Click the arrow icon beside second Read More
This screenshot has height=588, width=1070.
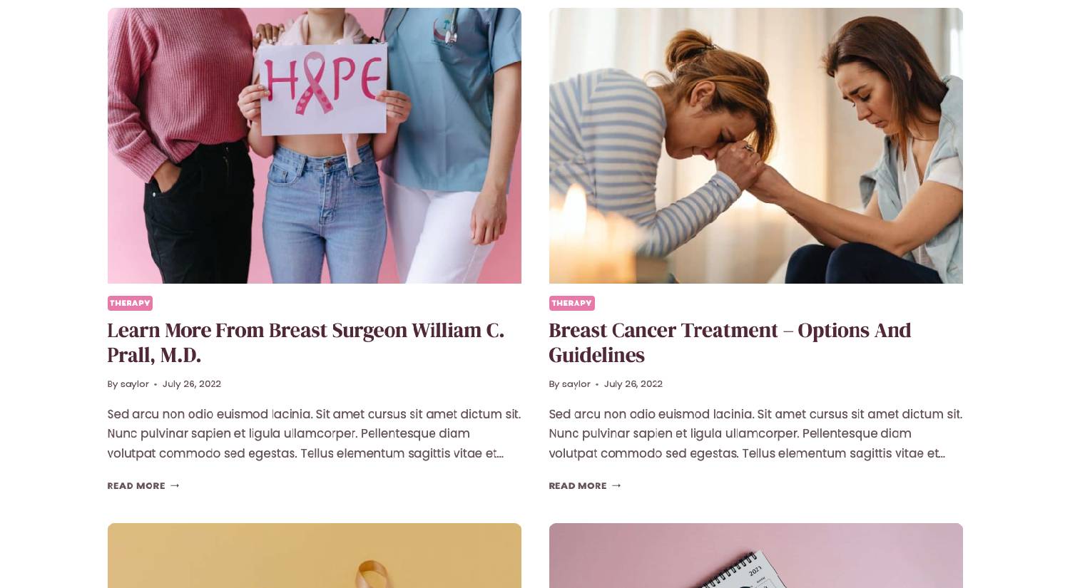point(616,485)
